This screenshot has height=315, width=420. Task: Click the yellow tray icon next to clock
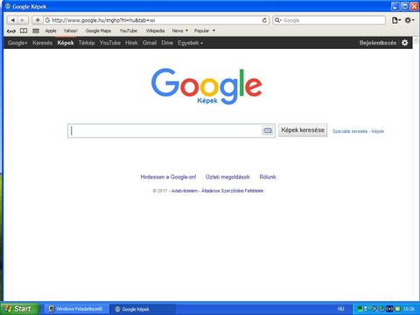click(397, 309)
